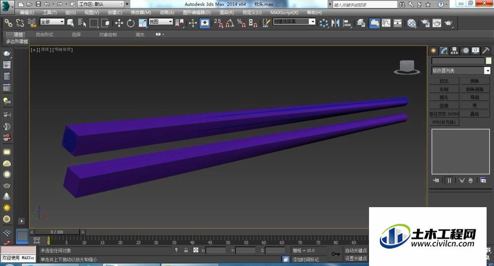Click Configure Modifier Sets icon

(x=483, y=180)
